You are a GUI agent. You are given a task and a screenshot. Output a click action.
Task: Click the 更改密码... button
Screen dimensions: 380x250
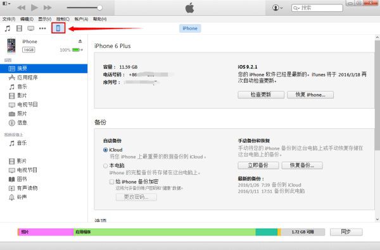(x=136, y=197)
